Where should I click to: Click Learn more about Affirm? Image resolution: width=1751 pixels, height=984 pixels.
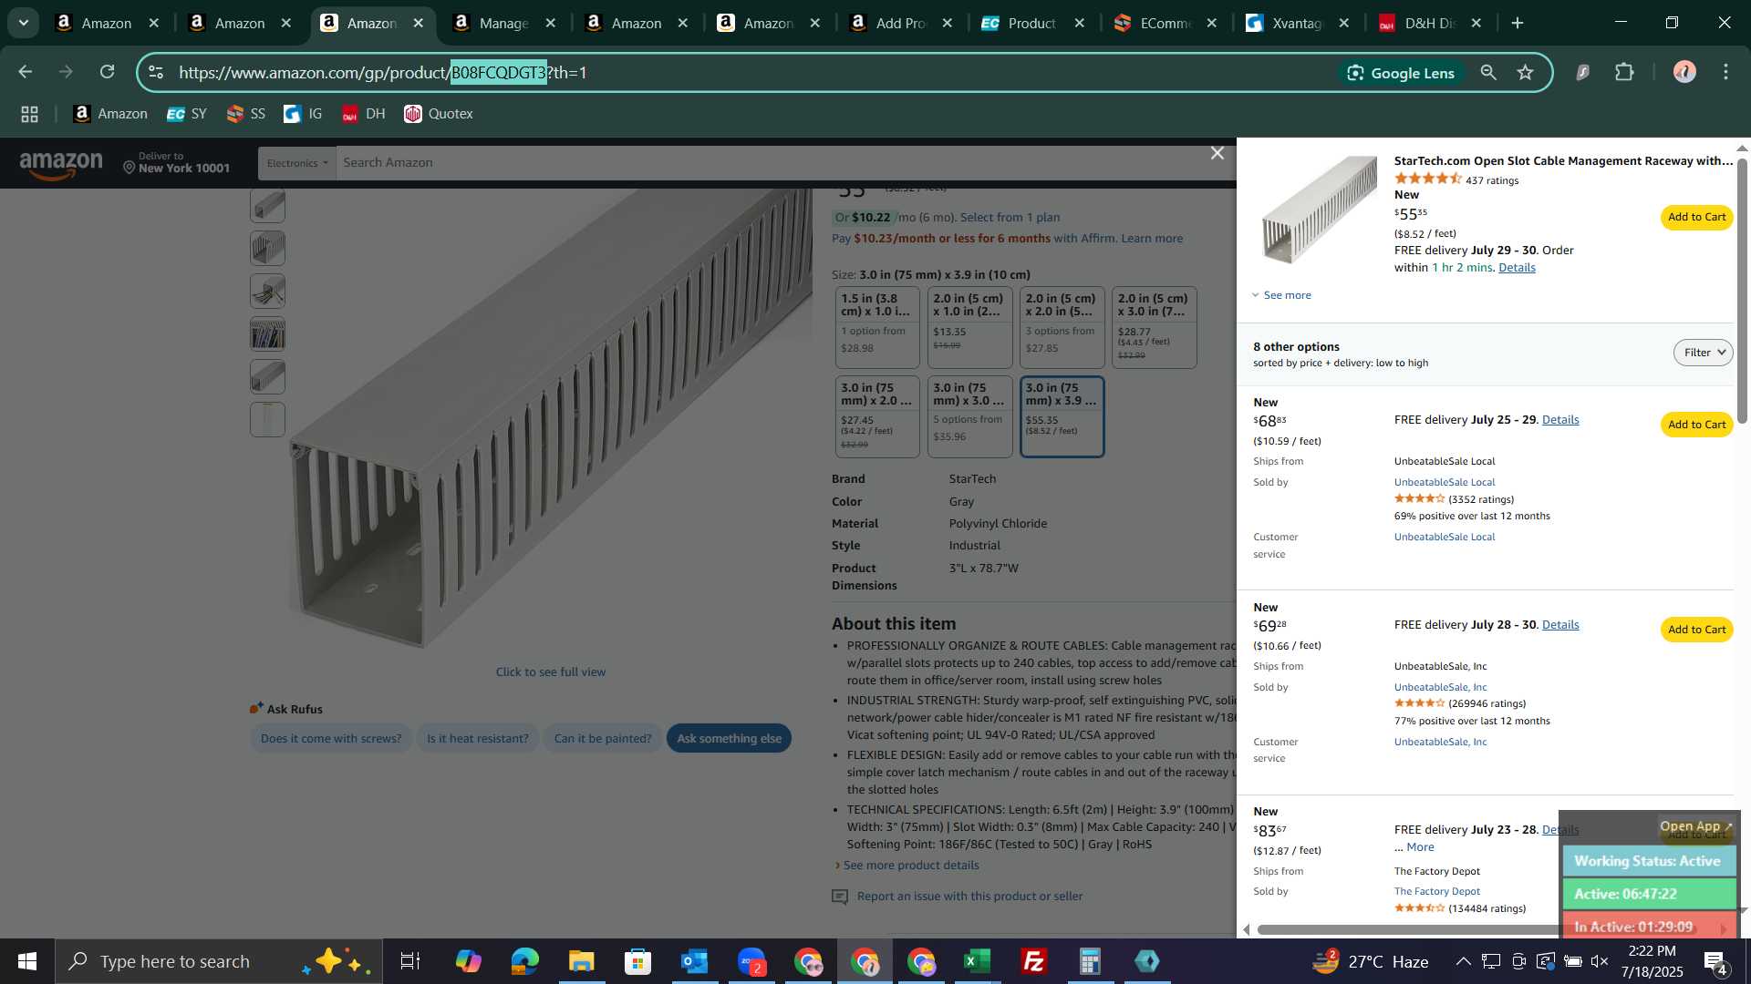[x=1152, y=239]
